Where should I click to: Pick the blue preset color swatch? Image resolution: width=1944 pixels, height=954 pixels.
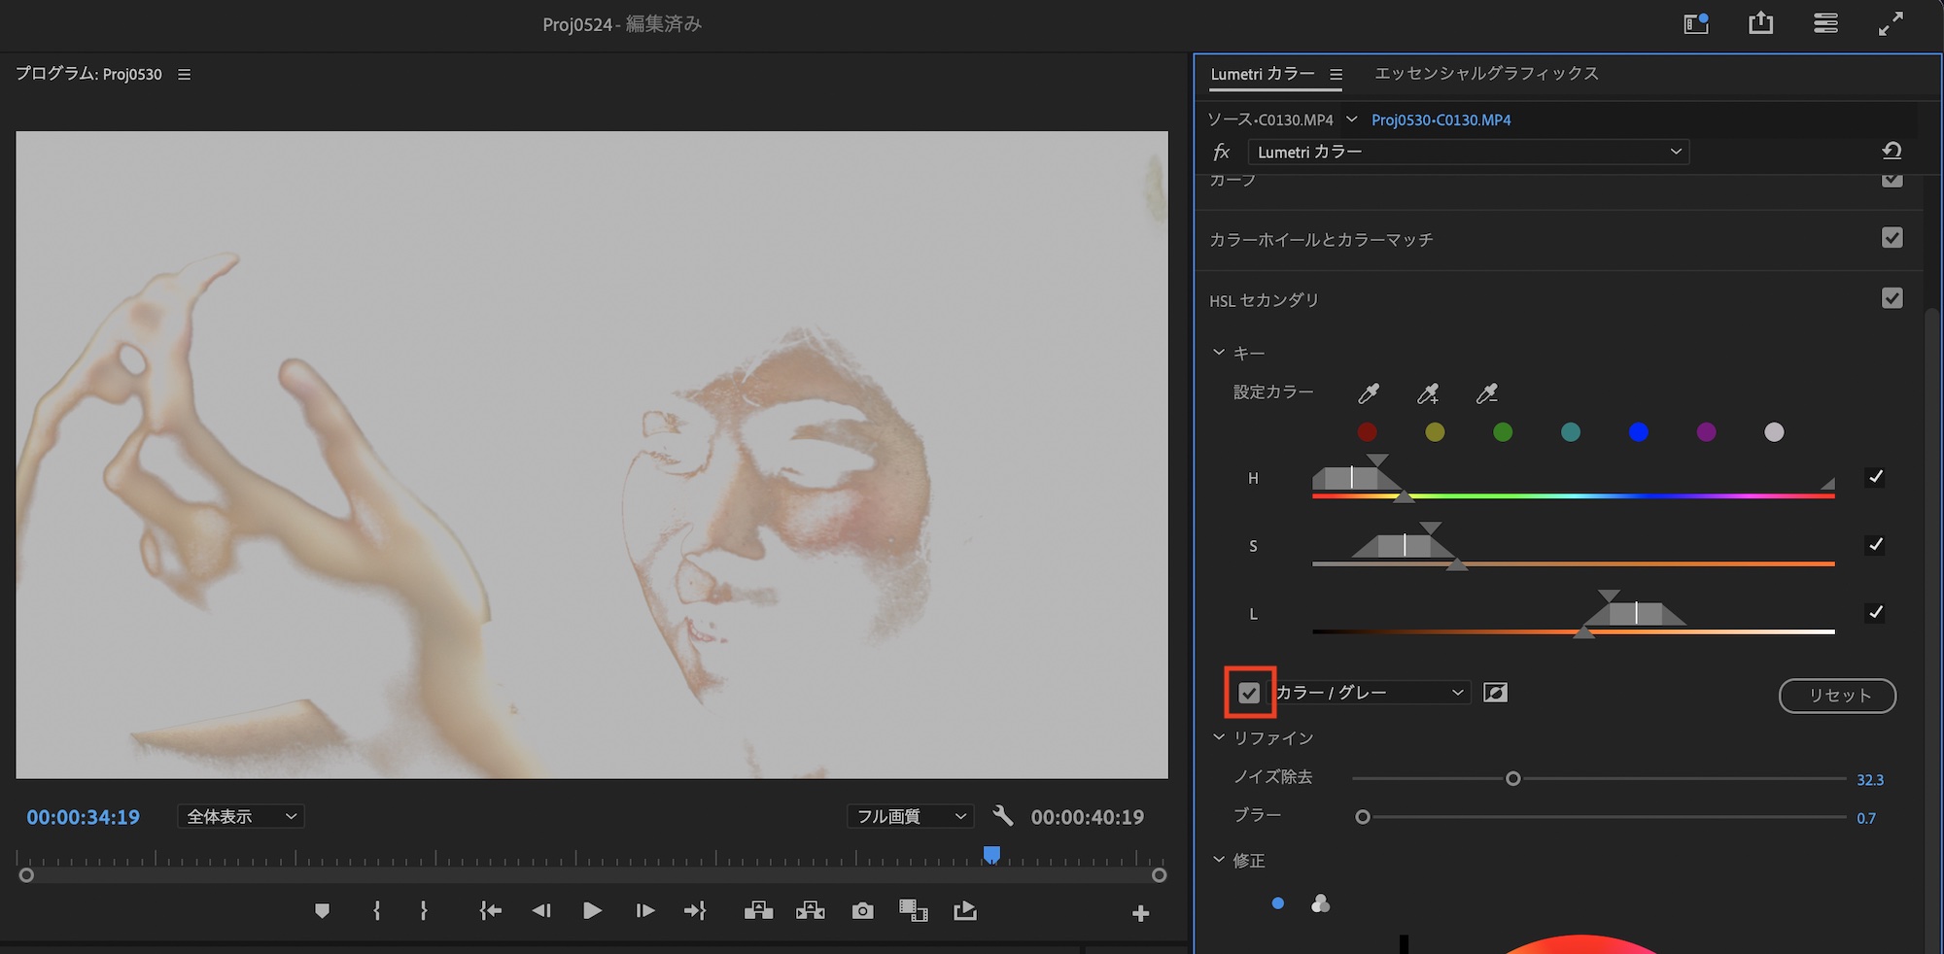(1638, 432)
